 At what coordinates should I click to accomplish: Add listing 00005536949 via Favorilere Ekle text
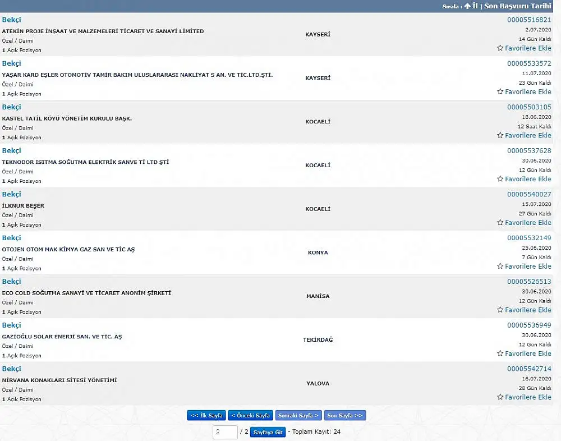tap(528, 353)
